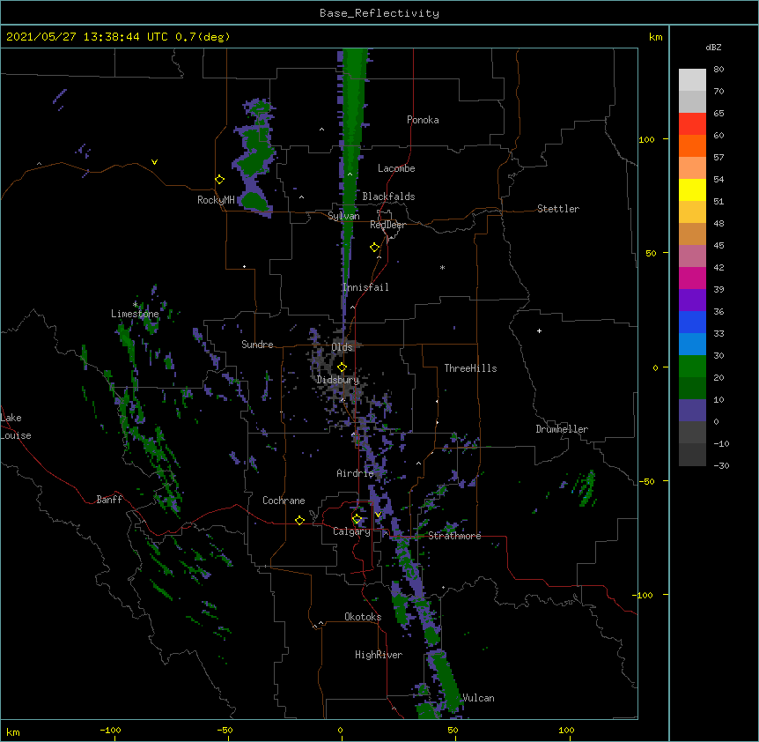Click the yellow diamond marker under Olds
Viewport: 759px width, 742px height.
[x=343, y=367]
